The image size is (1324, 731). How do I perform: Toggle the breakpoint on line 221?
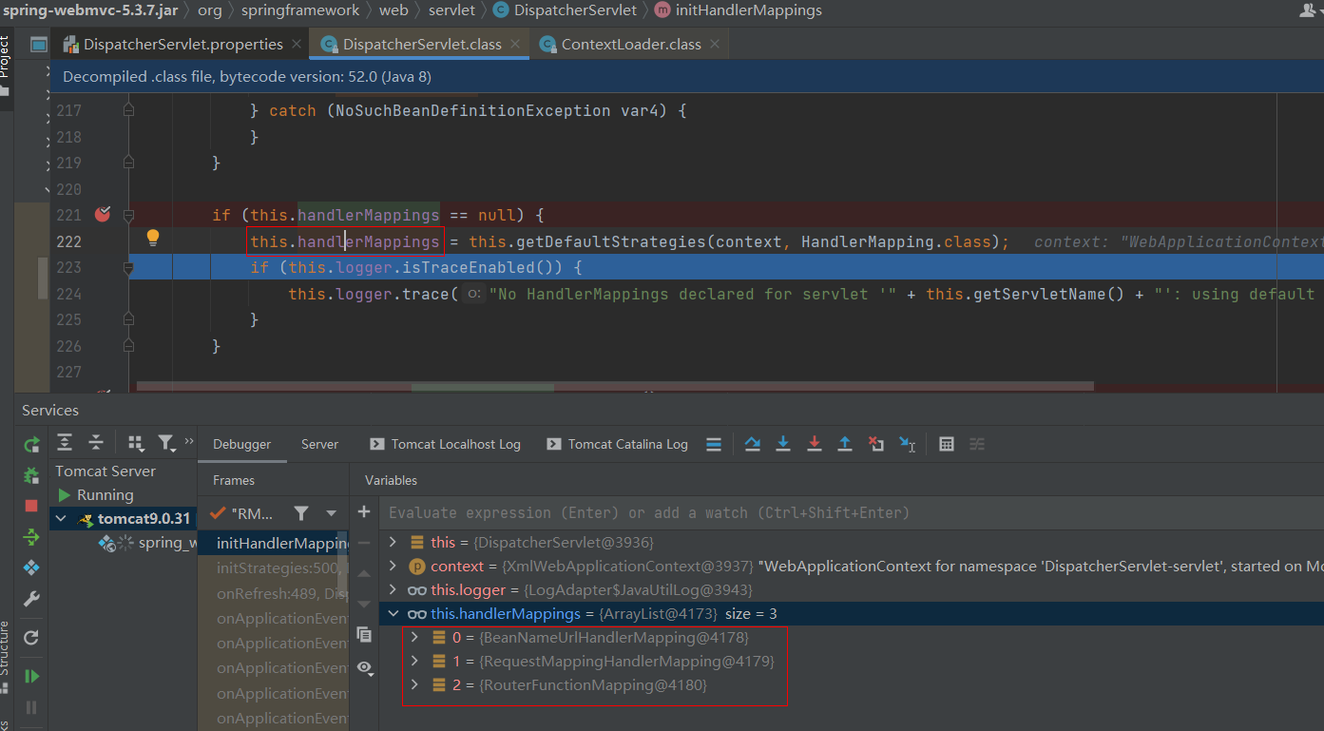[x=103, y=214]
